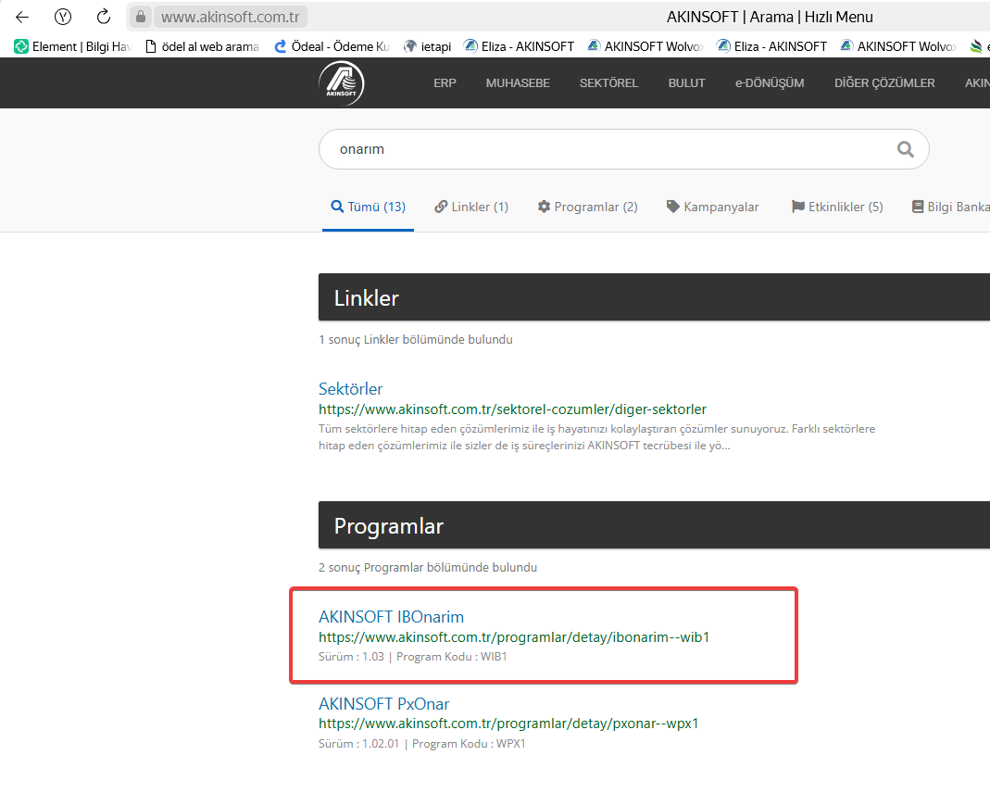Click the link chain icon on Linkler tab
The height and width of the screenshot is (793, 990).
coord(441,207)
